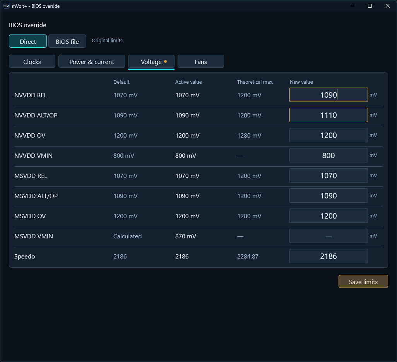Click the MSVDD ALT/OP new value field
The image size is (397, 362).
329,196
